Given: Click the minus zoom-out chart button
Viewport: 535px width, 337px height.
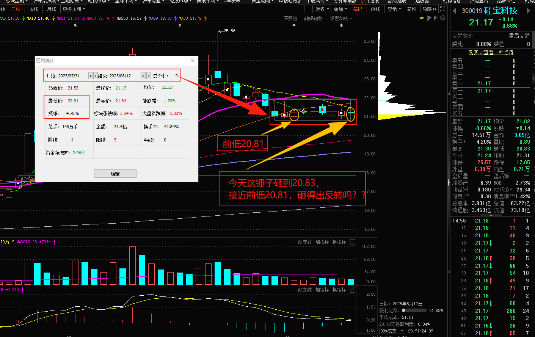Looking at the screenshot, I should click(x=308, y=9).
